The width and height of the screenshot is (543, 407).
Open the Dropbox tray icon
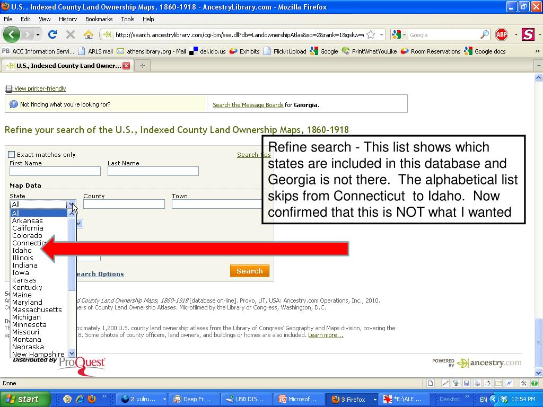[x=504, y=399]
